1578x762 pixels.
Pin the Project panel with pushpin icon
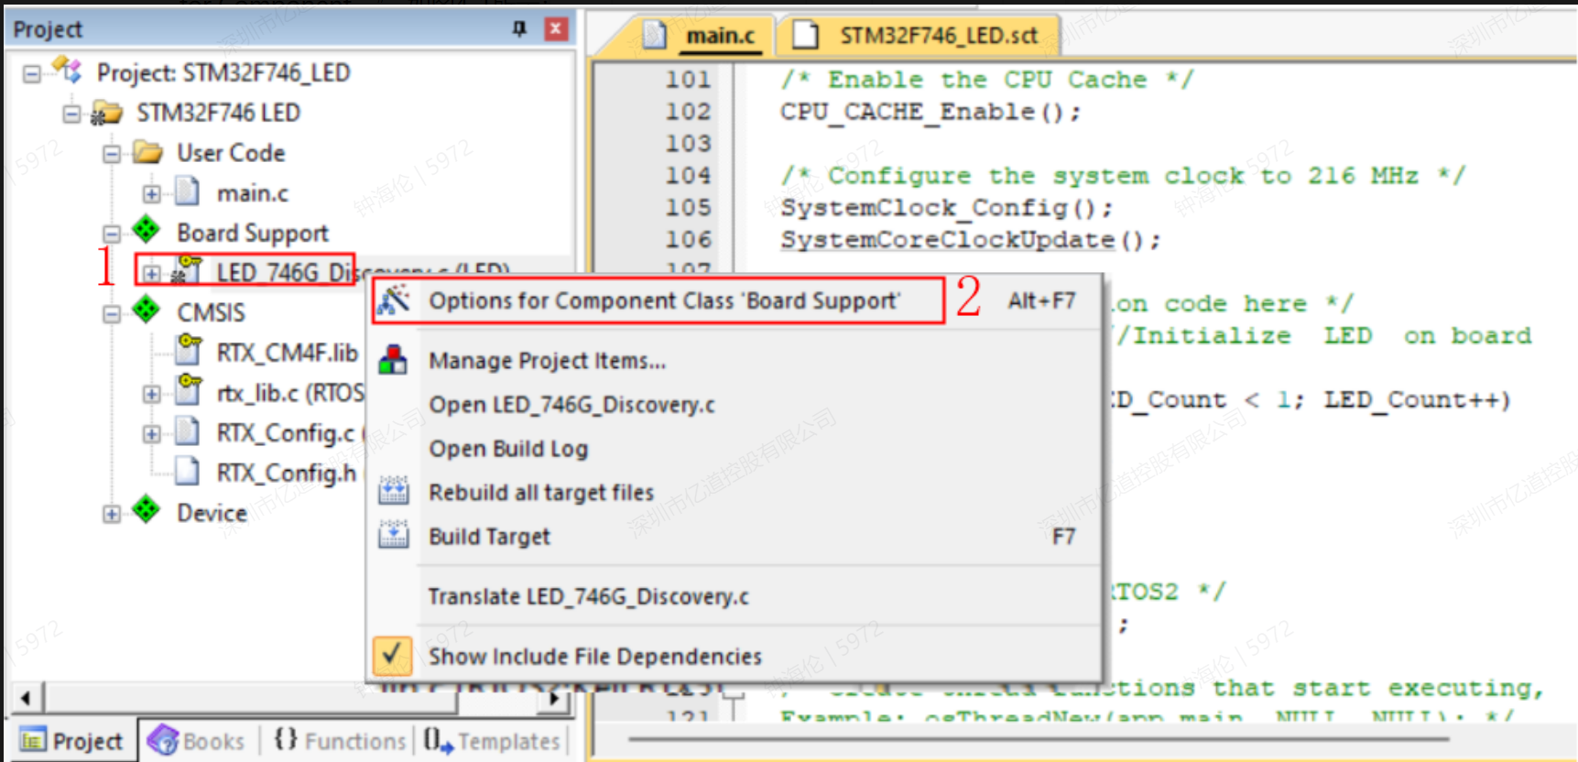click(x=519, y=29)
